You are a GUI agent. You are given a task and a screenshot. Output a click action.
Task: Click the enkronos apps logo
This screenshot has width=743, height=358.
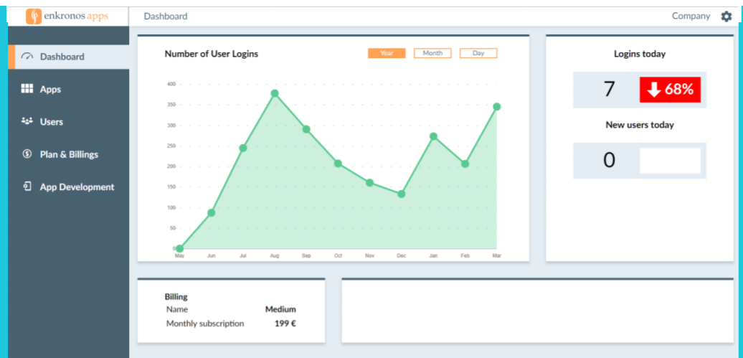click(x=67, y=16)
